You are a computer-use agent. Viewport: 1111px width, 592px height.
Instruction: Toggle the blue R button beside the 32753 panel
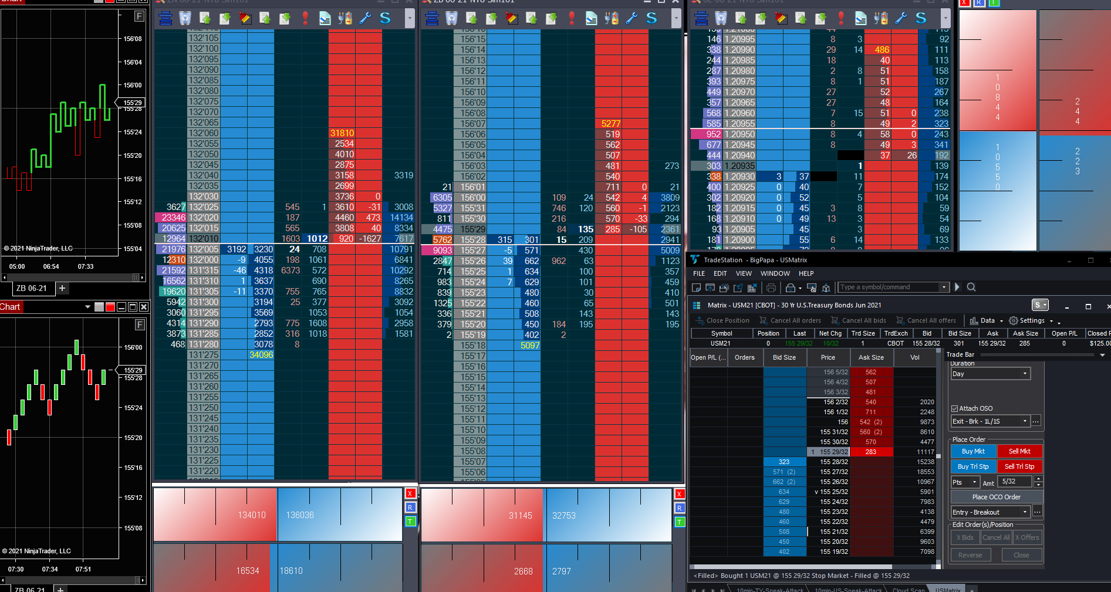[x=680, y=508]
